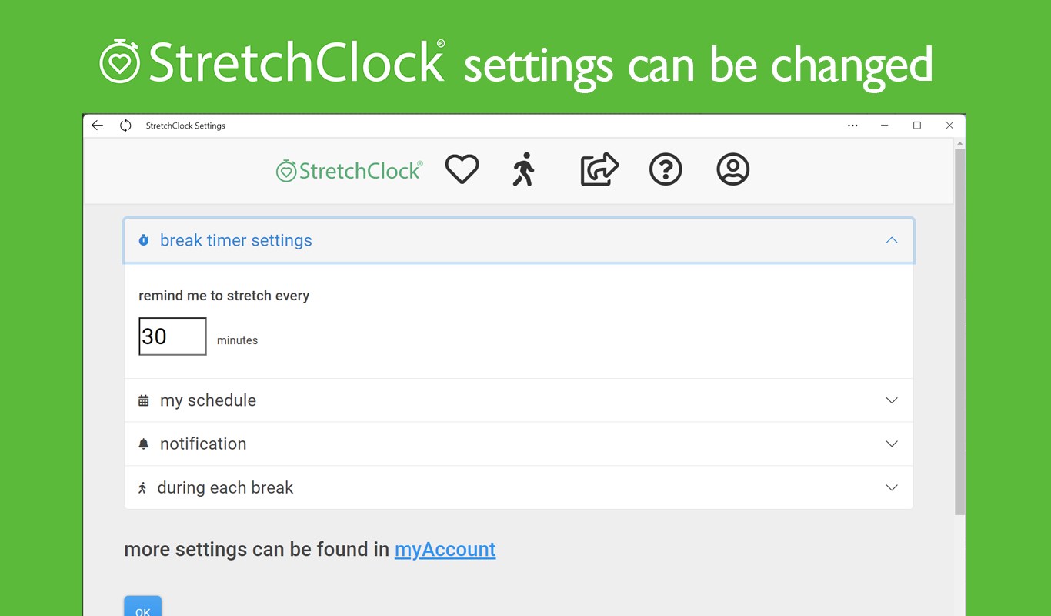The width and height of the screenshot is (1051, 616).
Task: Expand the during each break section
Action: pos(892,487)
